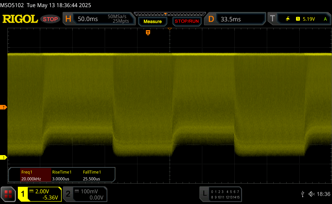Screen dimensions: 332x204
Task: Tap logic analyzer digital channels 0-15 panel
Action: pos(225,195)
